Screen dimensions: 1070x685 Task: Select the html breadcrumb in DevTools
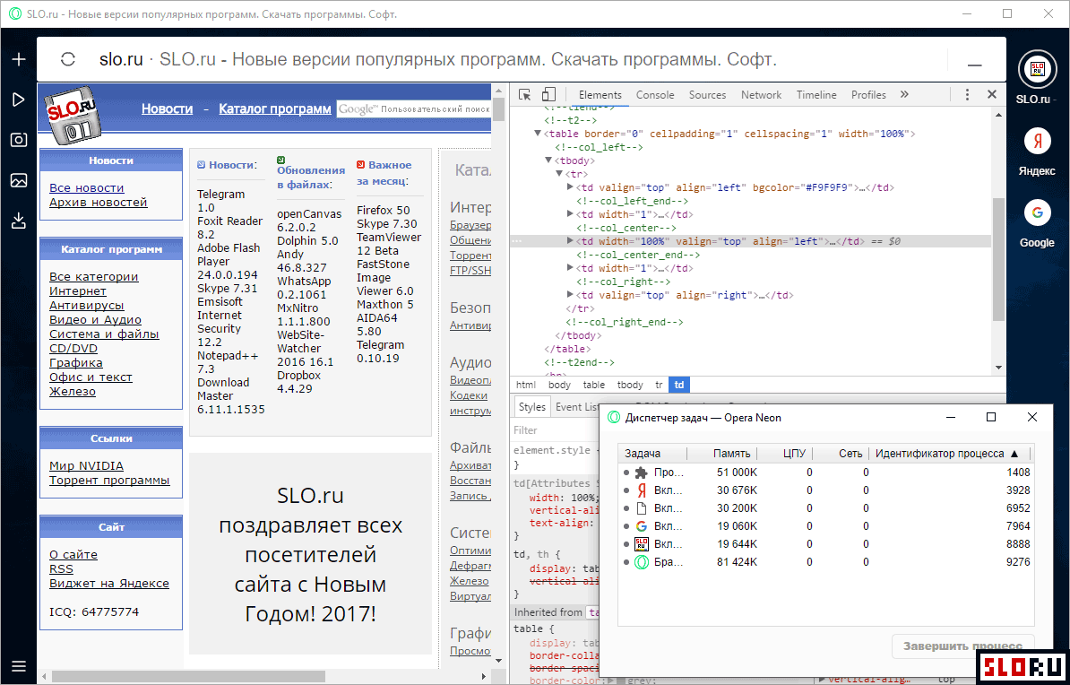pos(525,386)
